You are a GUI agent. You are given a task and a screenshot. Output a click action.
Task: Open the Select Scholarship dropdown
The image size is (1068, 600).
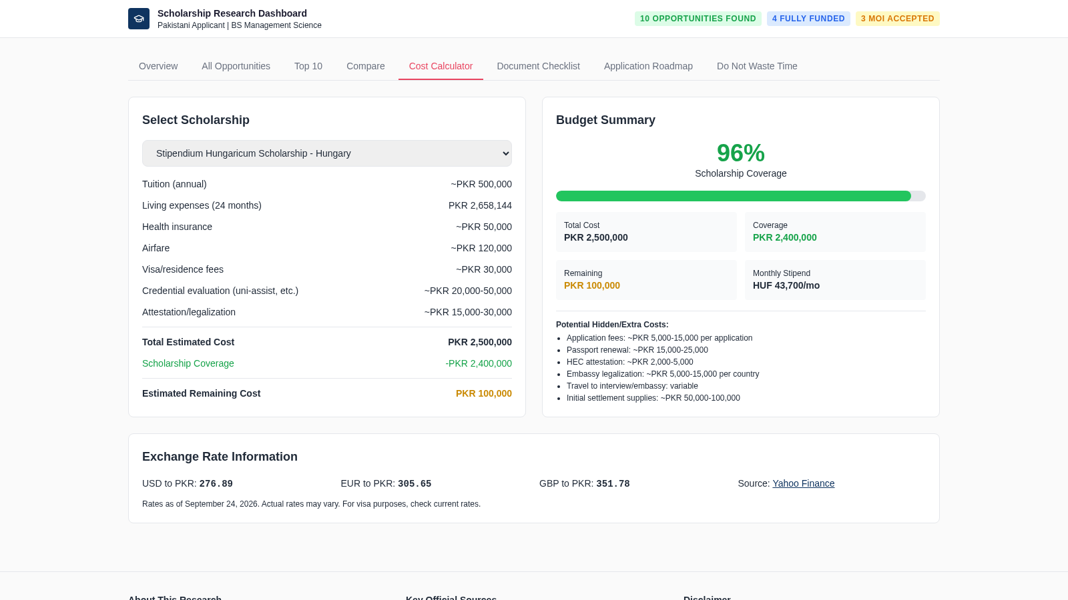327,153
